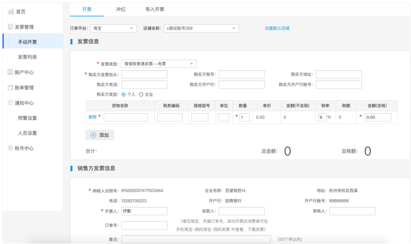Open 预警设置 in the sidebar
Image resolution: width=411 pixels, height=244 pixels.
[27, 118]
